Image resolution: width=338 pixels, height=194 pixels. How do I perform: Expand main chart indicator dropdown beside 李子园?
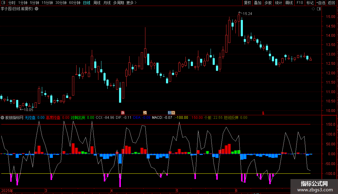[x=37, y=9]
